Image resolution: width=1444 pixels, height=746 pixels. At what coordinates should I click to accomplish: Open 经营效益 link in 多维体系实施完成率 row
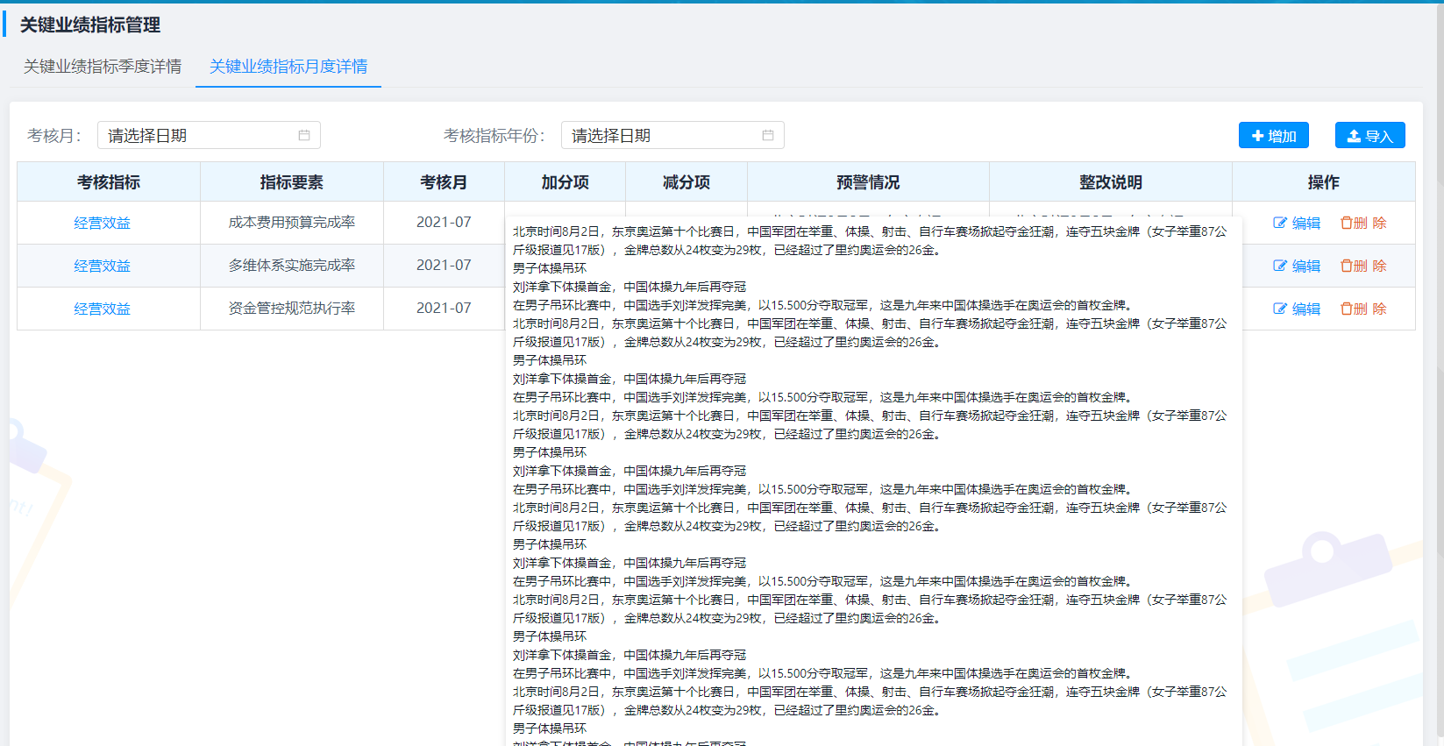[103, 266]
